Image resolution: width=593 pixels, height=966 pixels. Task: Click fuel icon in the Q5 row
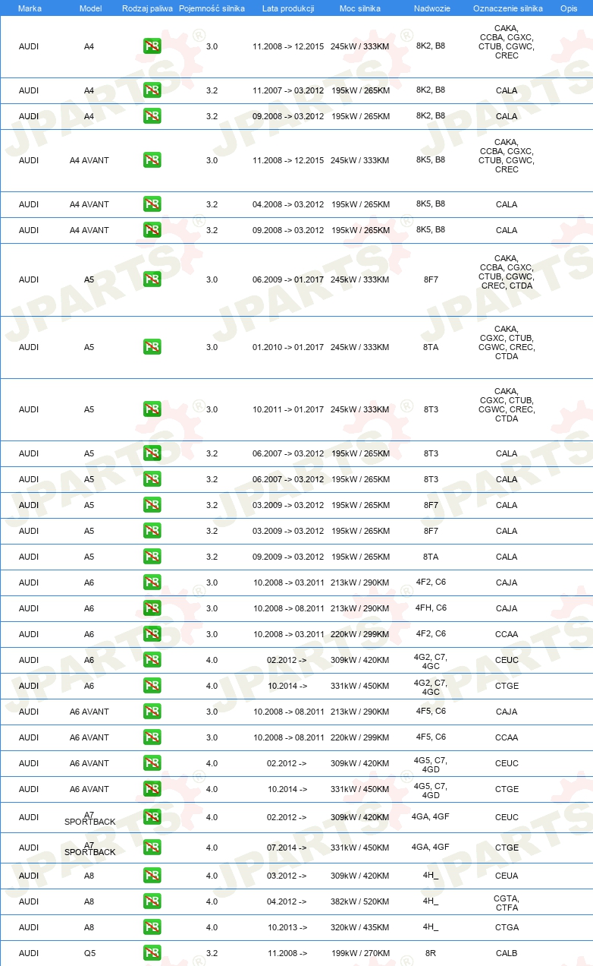click(x=152, y=953)
